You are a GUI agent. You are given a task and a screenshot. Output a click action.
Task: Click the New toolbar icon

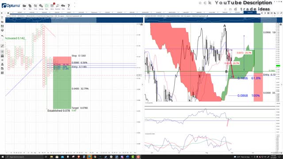30,6
